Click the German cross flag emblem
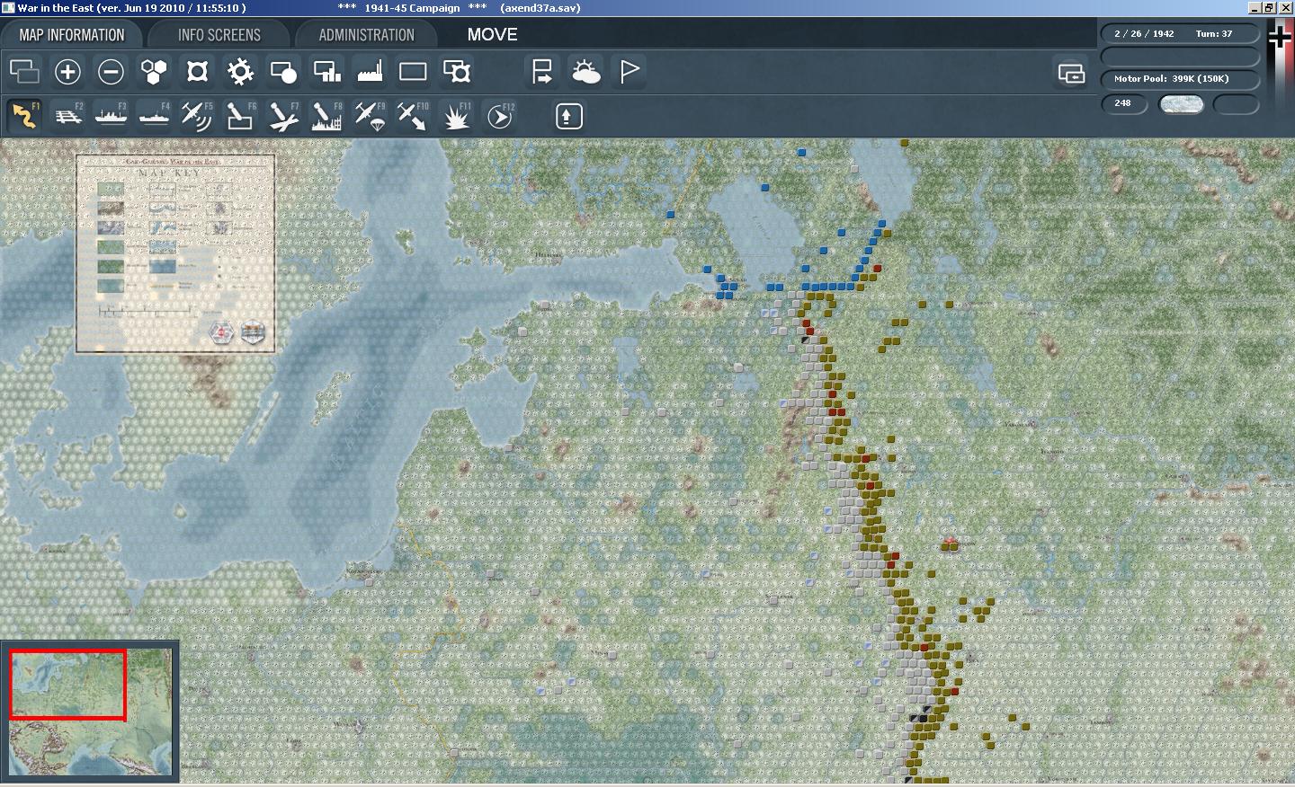The image size is (1295, 787). 1279,37
